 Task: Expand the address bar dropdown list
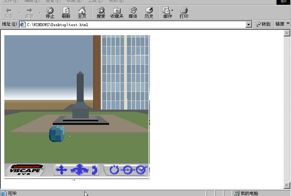point(249,25)
